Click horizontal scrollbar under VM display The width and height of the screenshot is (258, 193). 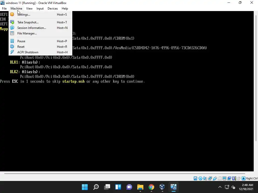(x=124, y=173)
